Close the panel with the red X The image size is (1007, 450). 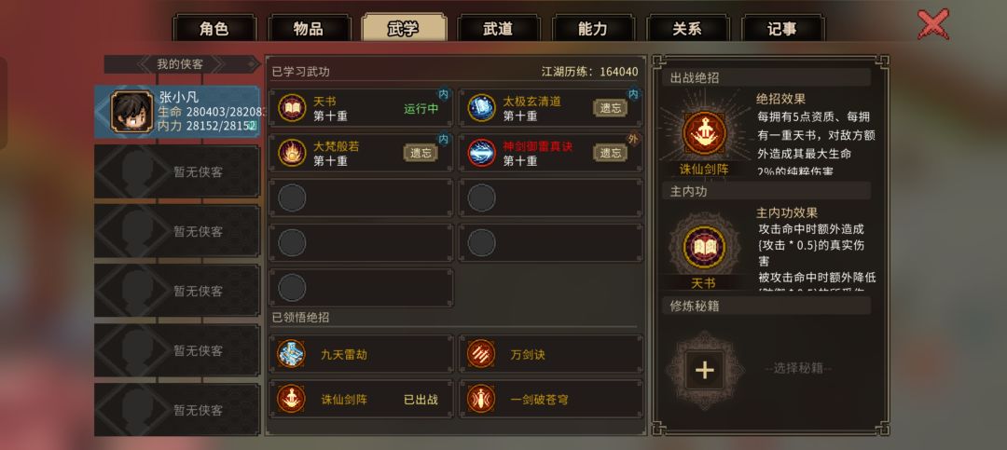click(933, 24)
